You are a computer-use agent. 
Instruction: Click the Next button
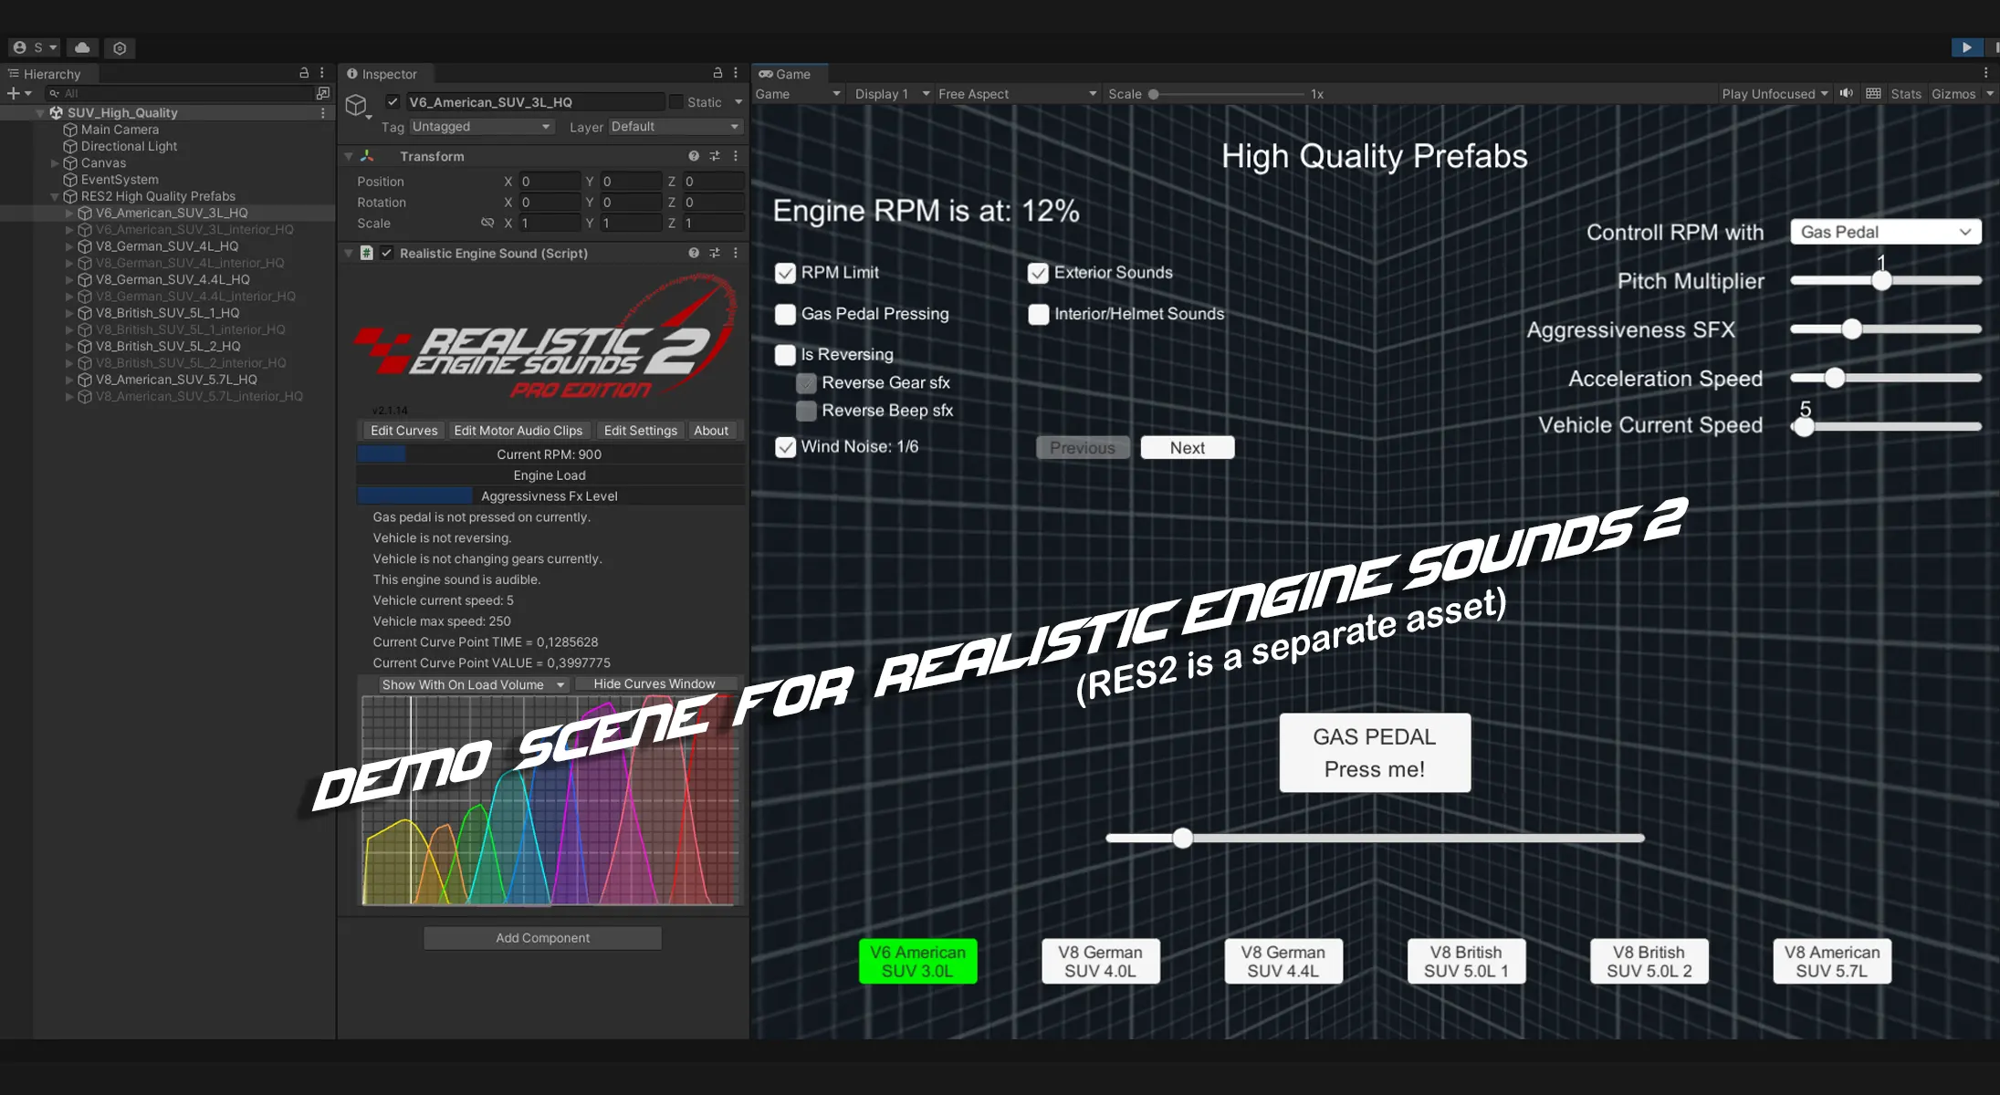(x=1187, y=448)
